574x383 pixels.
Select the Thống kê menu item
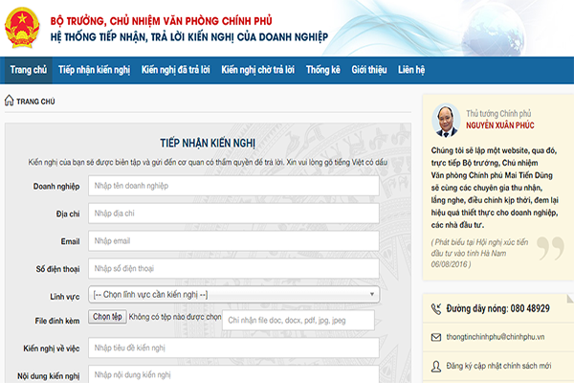point(323,70)
